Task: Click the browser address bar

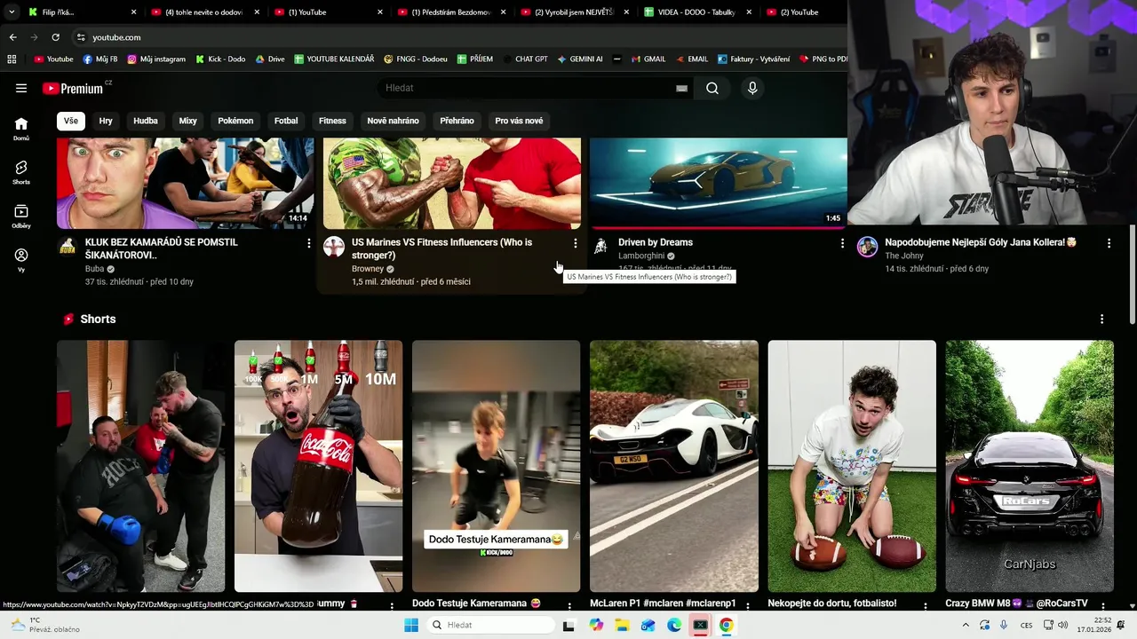Action: pos(457,37)
